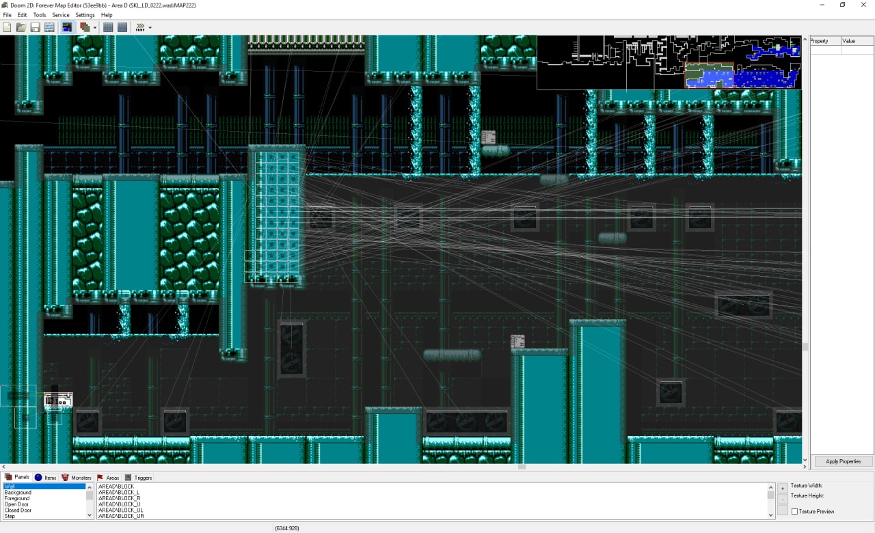The image size is (875, 533).
Task: Switch to the Areas tab
Action: tap(108, 478)
